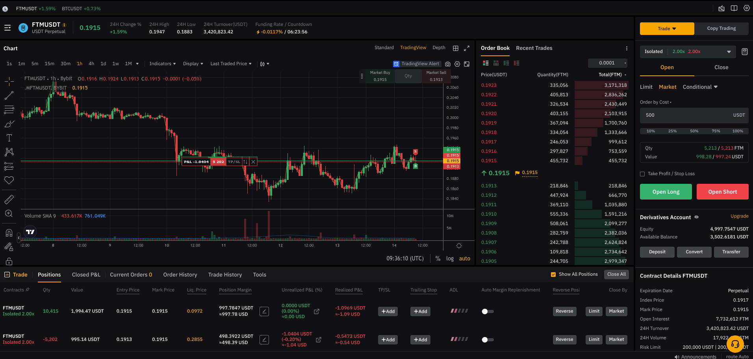Enable magnet mode for drawings
Viewport: 753px width, 359px height.
[9, 233]
